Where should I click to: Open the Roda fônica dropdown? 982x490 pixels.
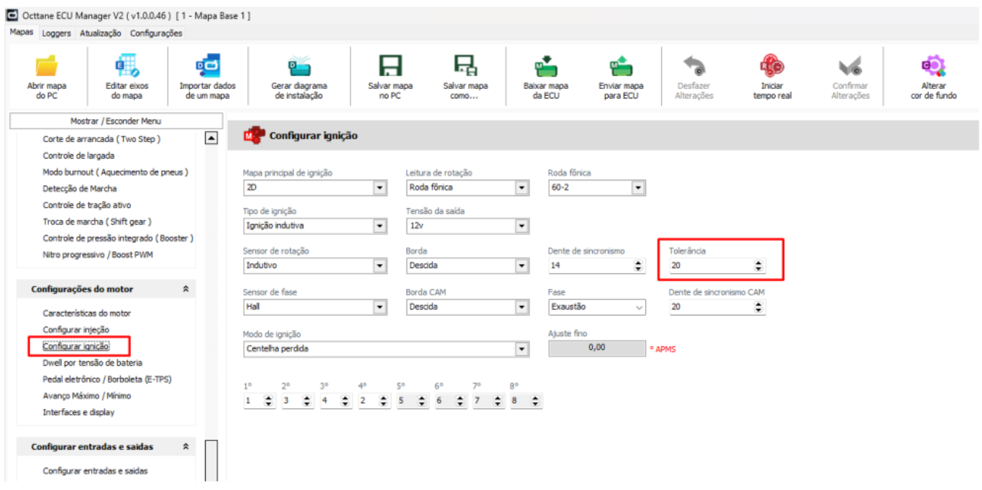click(637, 188)
